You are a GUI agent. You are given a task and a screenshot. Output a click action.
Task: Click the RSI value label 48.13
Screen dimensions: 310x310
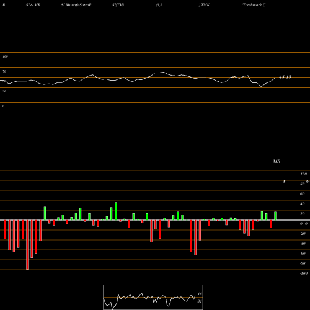[x=285, y=77]
